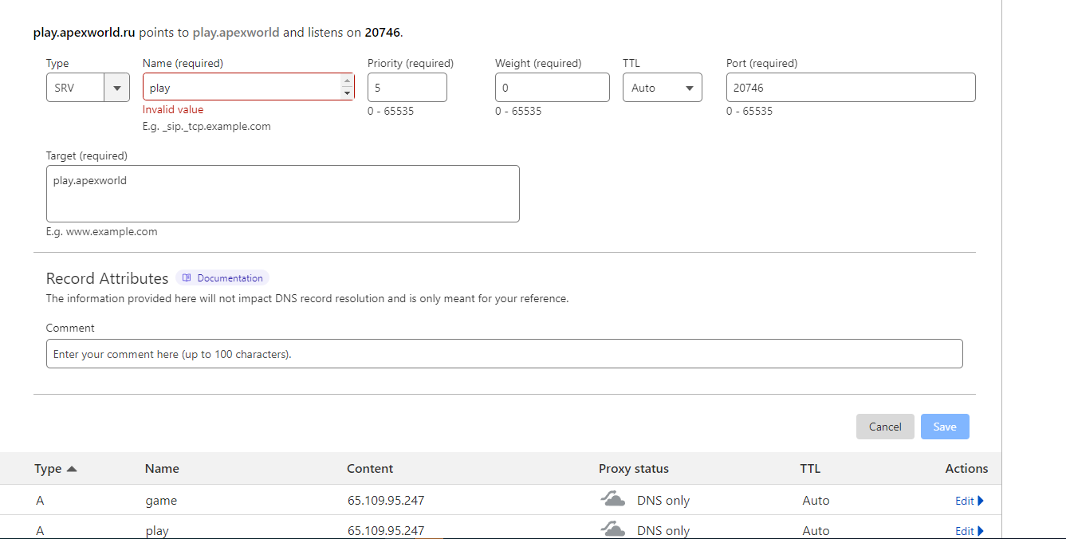Screen dimensions: 1066x539
Task: Click the down arrow in the Name field
Action: pos(347,93)
